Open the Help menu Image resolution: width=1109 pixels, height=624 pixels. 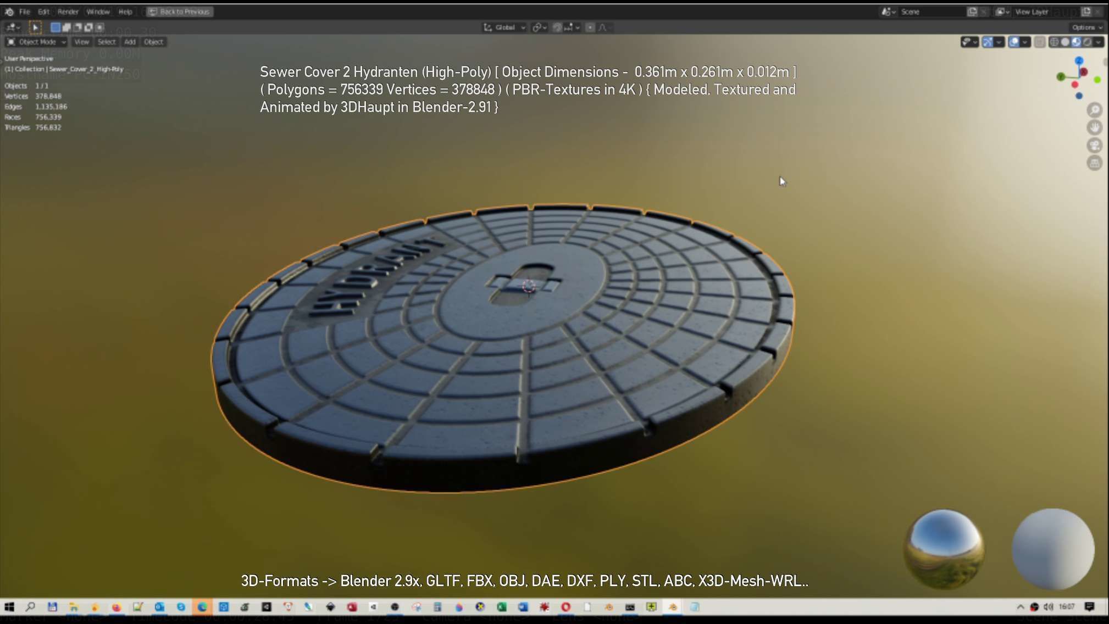tap(125, 12)
